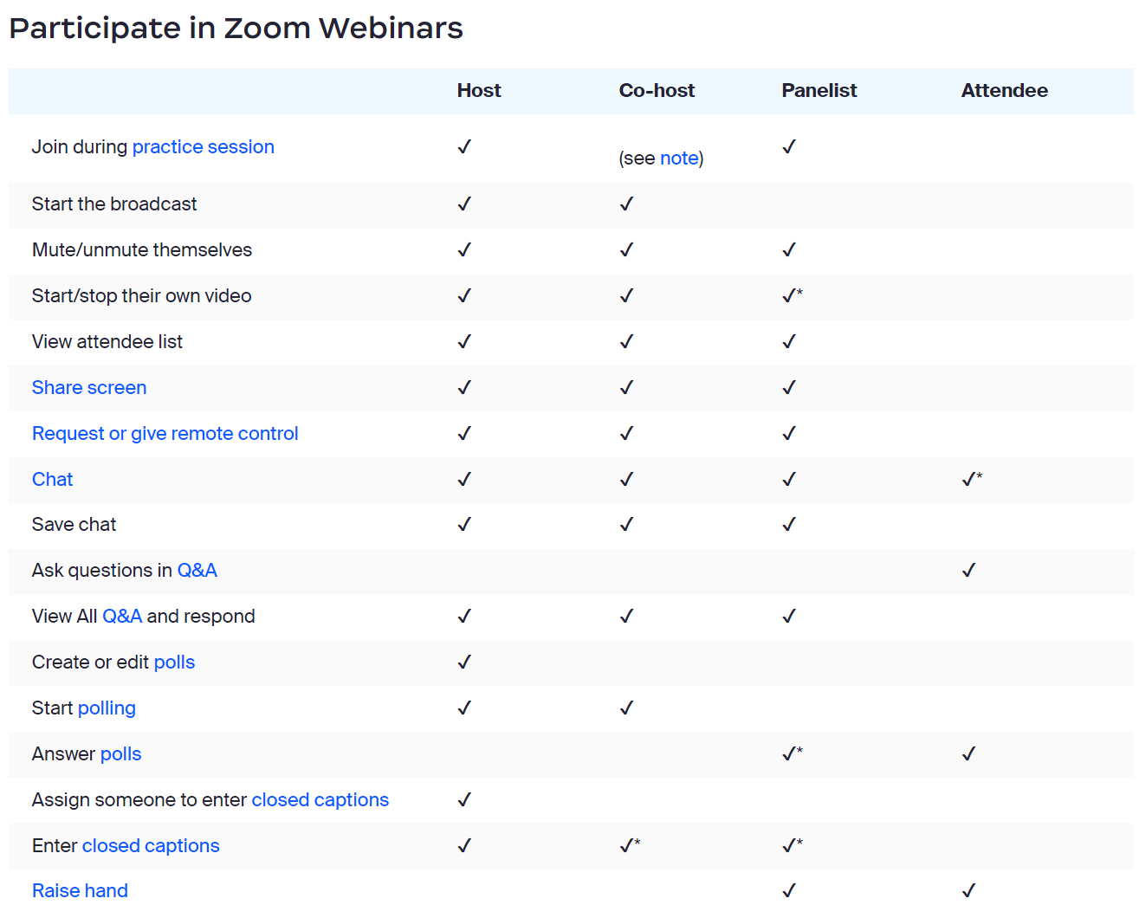Open the practice session link
Viewport: 1139px width, 905px height.
(203, 146)
